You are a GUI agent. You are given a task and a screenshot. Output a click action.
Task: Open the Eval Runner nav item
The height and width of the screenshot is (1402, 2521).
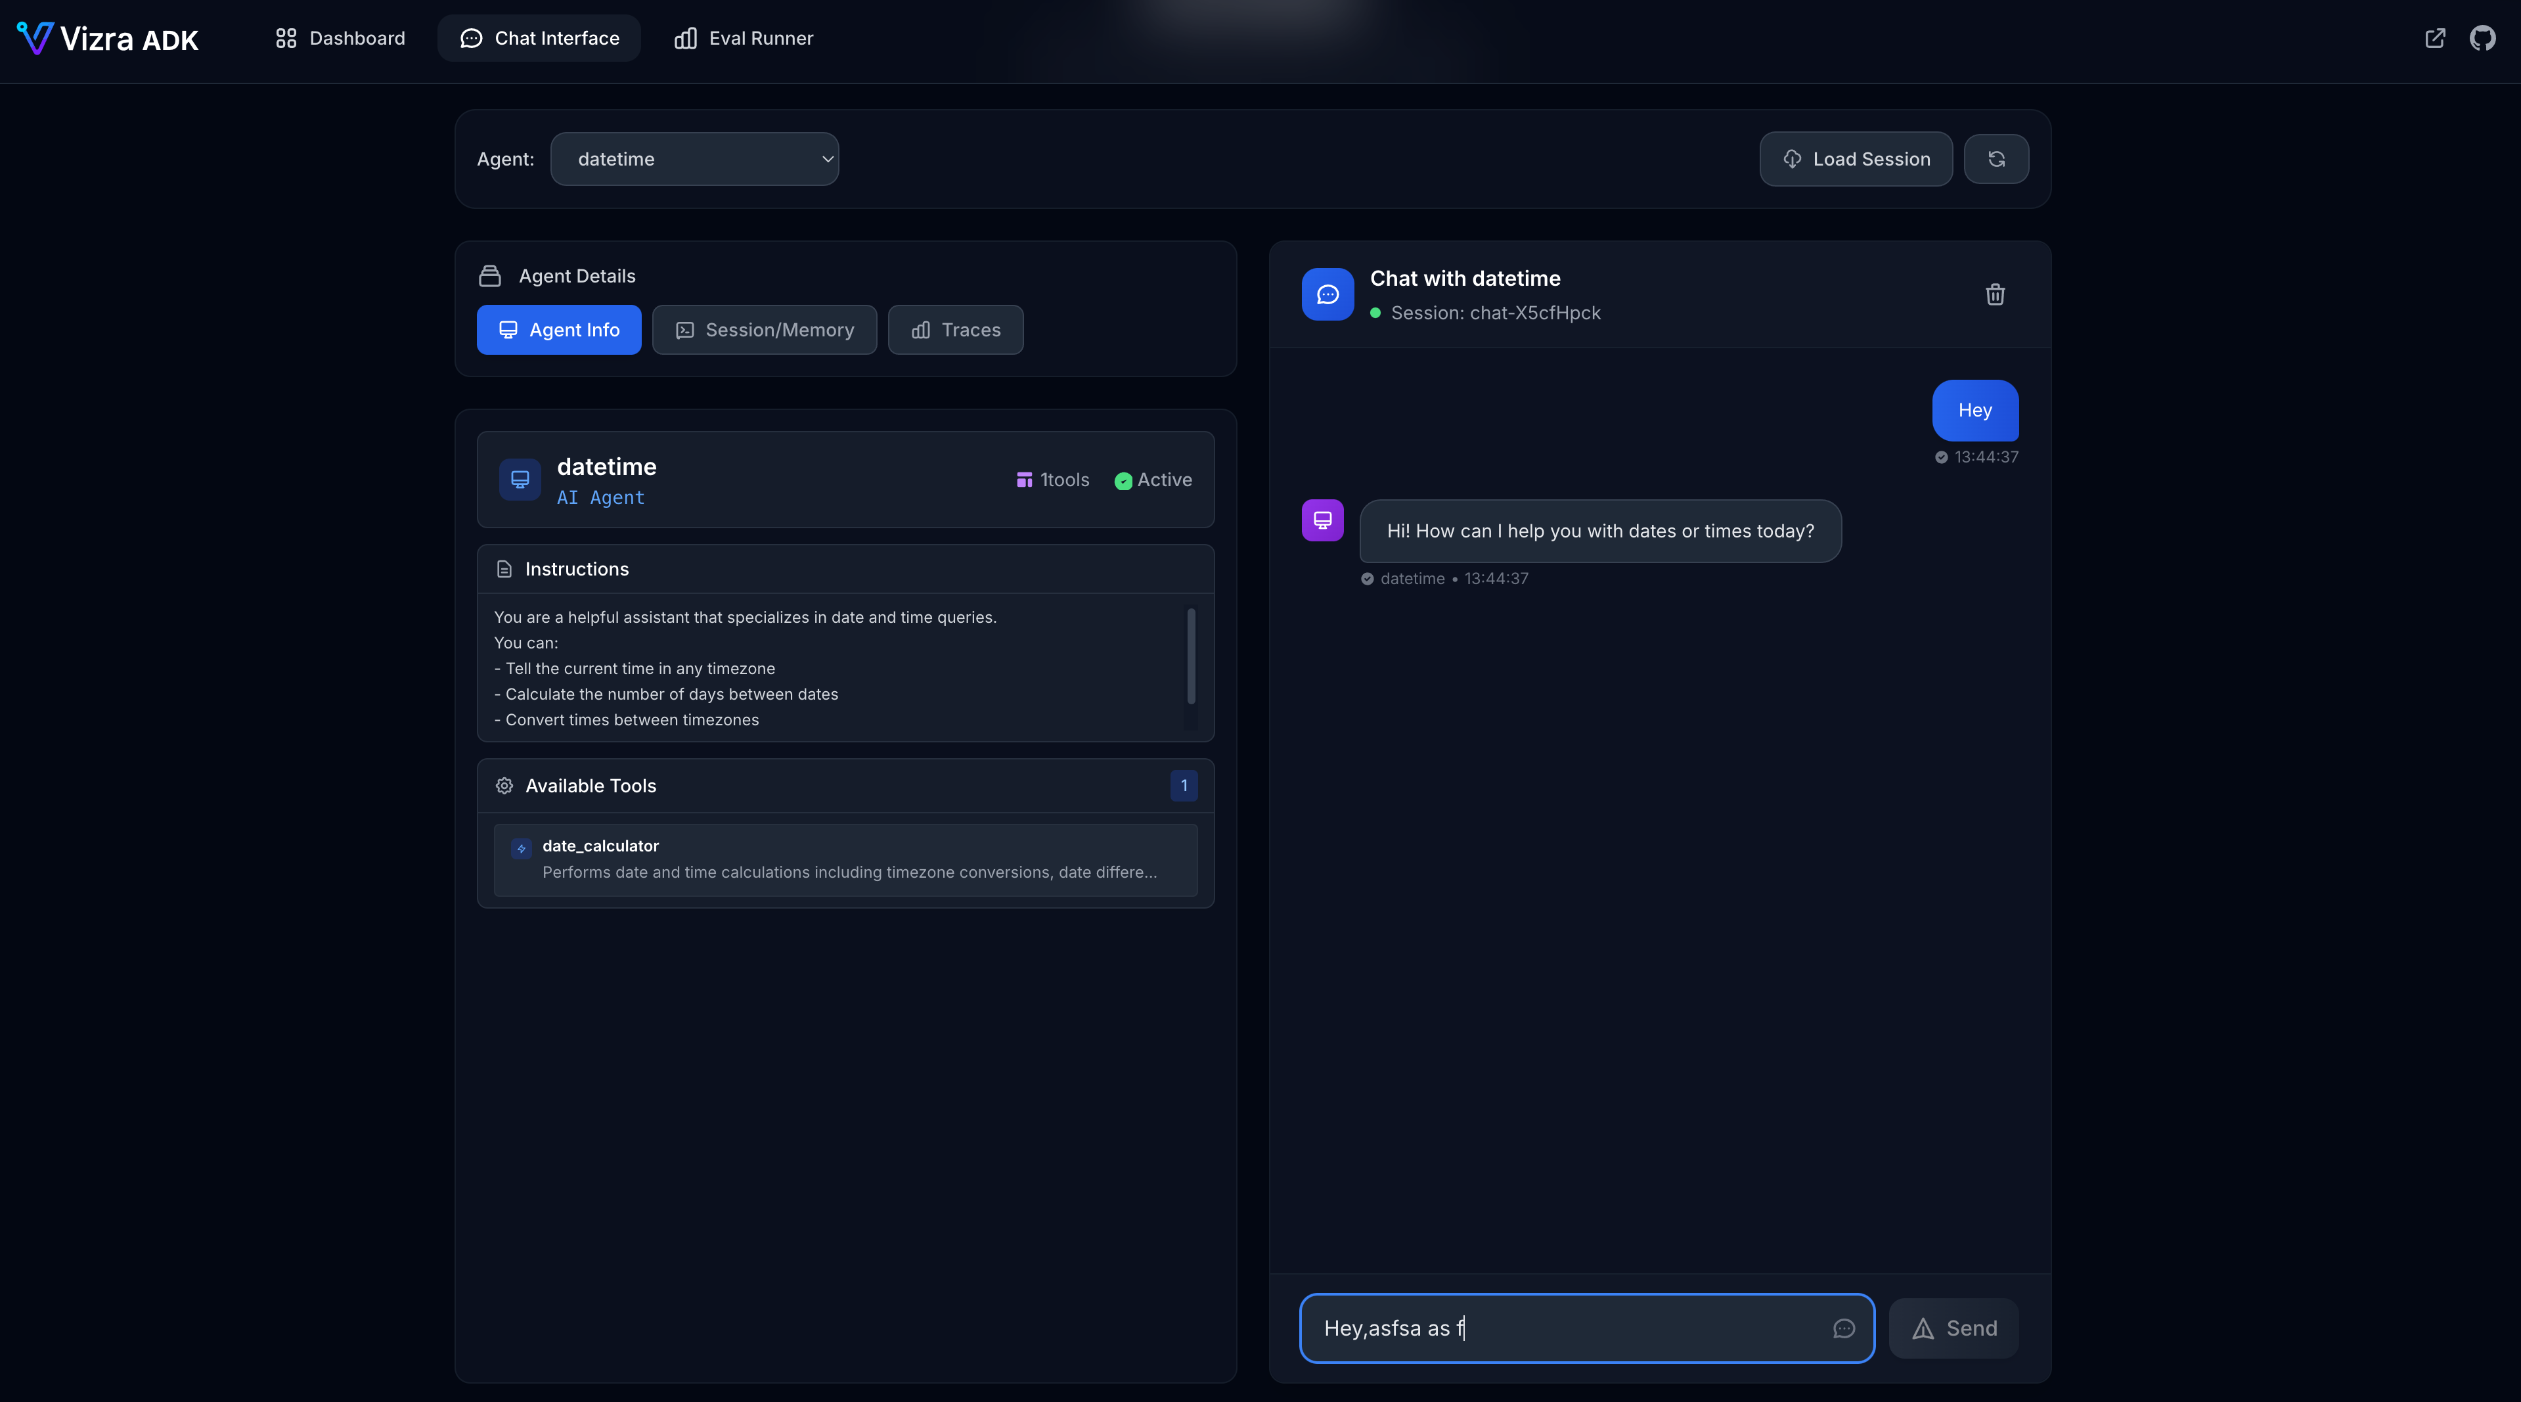click(x=744, y=38)
